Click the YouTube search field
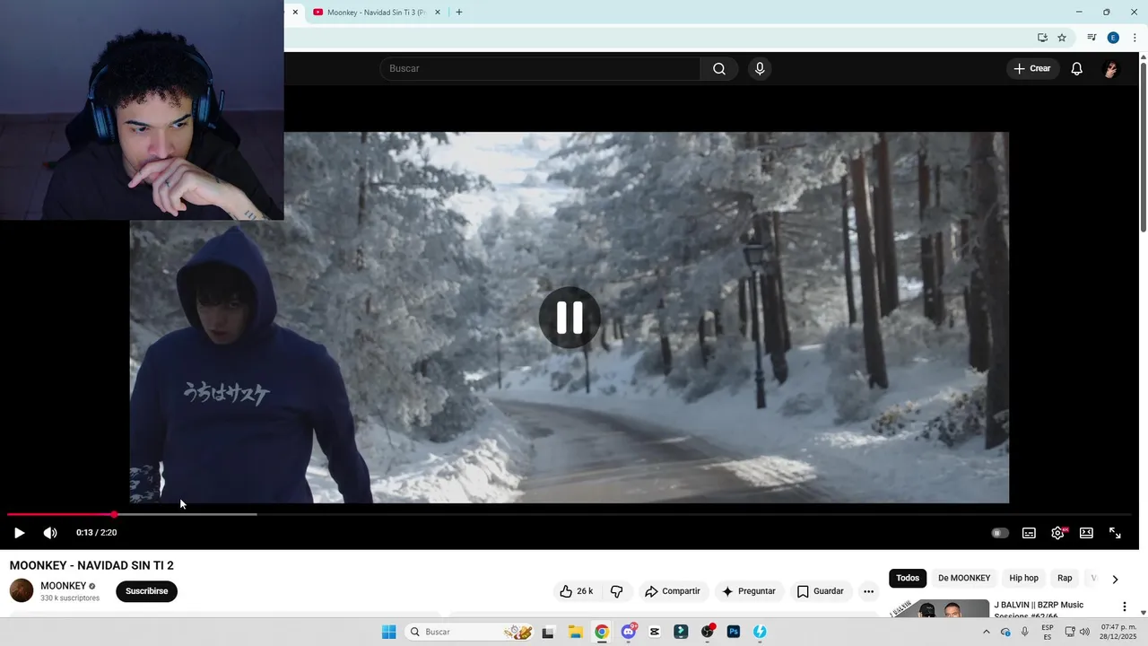The width and height of the screenshot is (1148, 646). (x=540, y=68)
